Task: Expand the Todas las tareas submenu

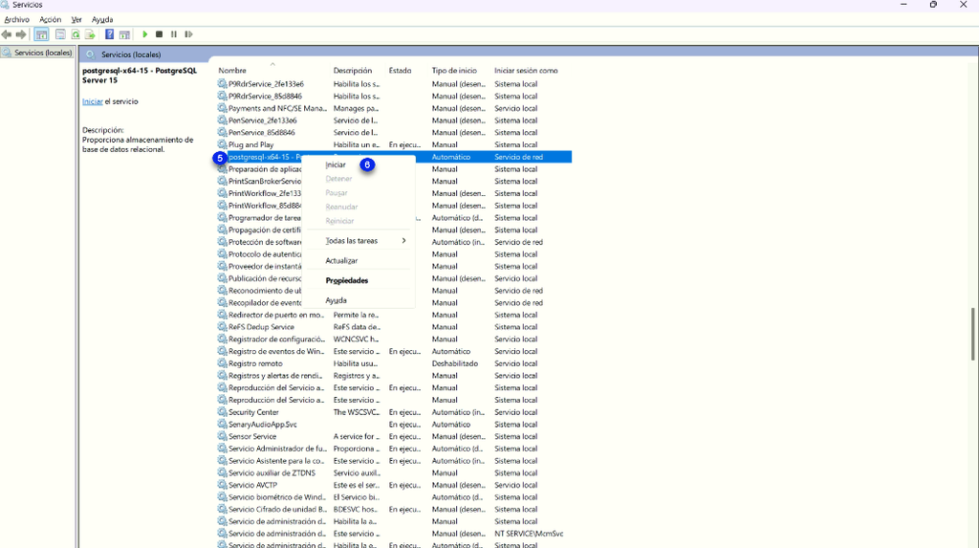Action: [x=359, y=241]
